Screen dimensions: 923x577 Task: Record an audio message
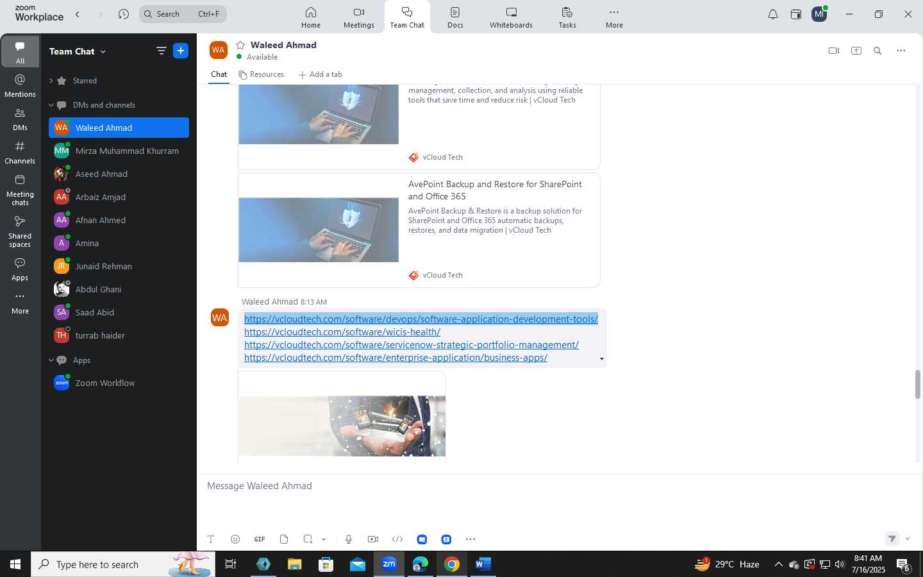pyautogui.click(x=349, y=539)
